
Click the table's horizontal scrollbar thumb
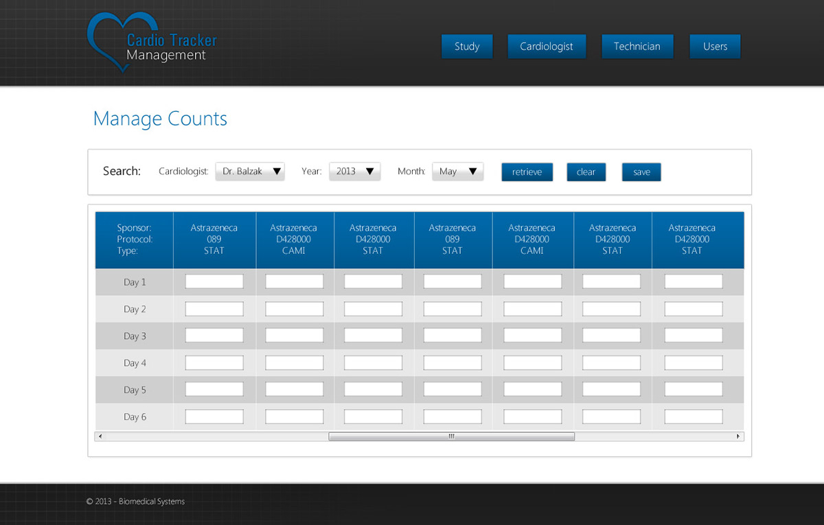point(451,436)
